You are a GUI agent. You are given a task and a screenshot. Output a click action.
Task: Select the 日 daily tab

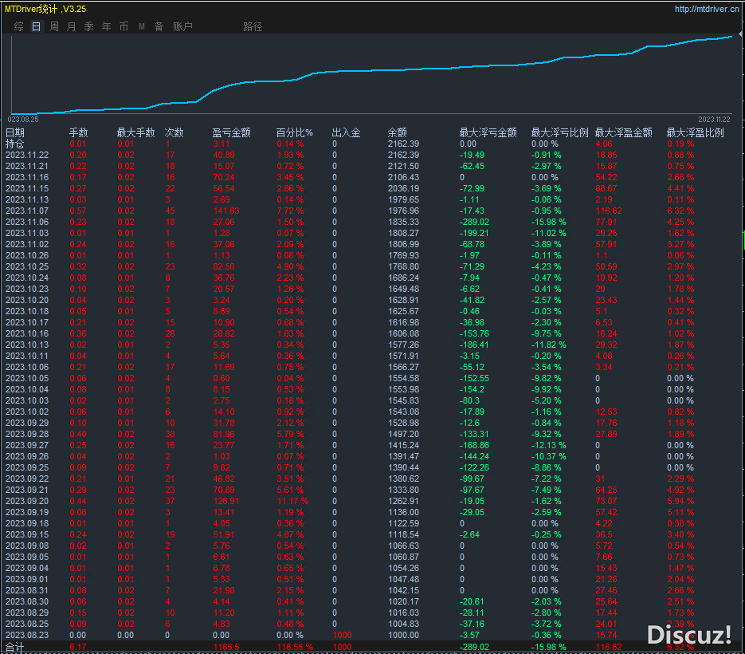36,26
